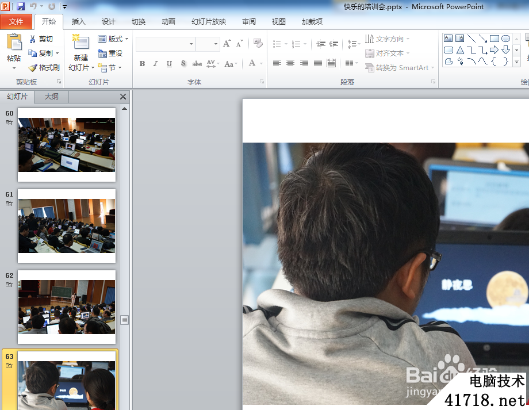Open the font name combo box
The height and width of the screenshot is (410, 529).
tap(165, 44)
